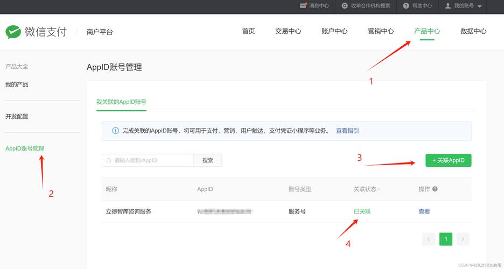Click the 商户平台 label
This screenshot has height=269, width=504.
tap(100, 32)
